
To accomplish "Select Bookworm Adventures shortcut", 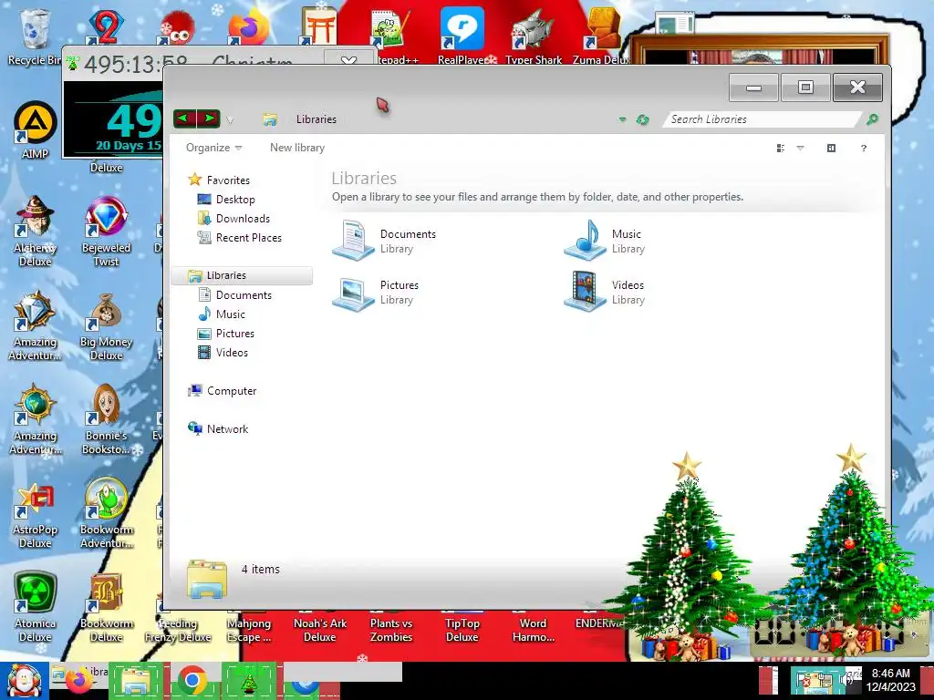I will point(106,513).
